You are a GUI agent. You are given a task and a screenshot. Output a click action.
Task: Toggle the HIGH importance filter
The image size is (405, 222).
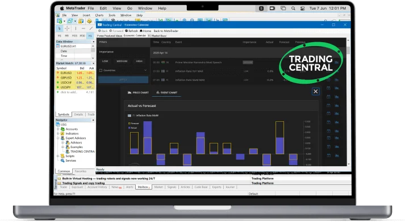(139, 61)
